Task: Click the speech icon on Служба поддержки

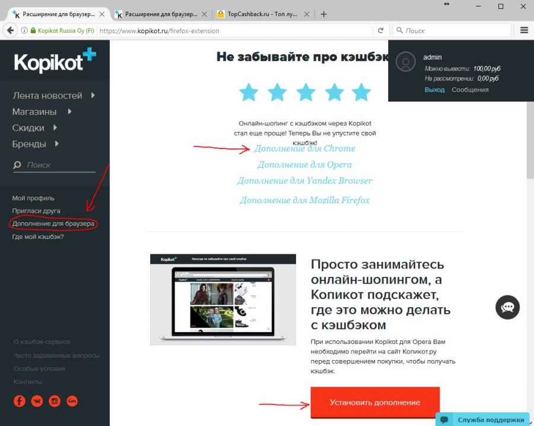Action: click(444, 419)
